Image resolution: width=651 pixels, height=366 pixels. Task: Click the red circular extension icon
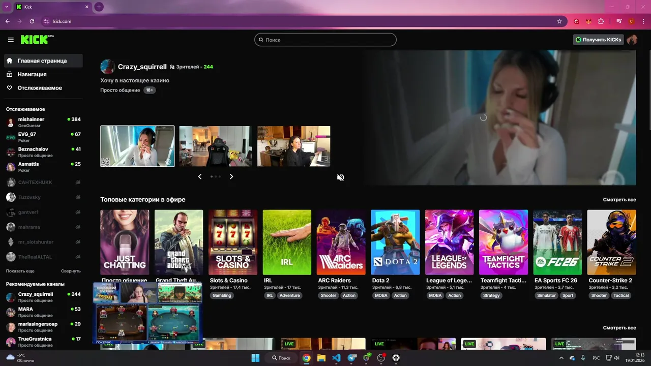(x=577, y=21)
